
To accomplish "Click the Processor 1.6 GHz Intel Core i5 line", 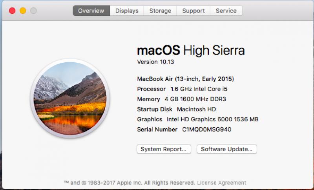I will (x=182, y=89).
